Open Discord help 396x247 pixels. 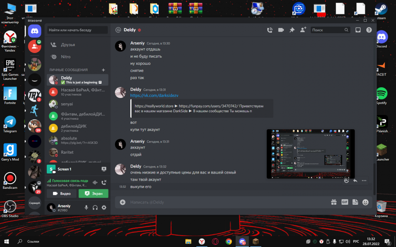click(x=369, y=30)
